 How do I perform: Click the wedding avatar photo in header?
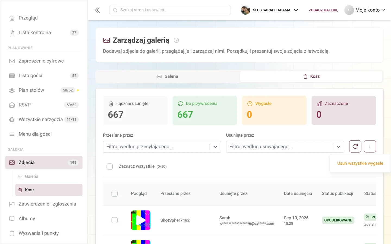coord(245,10)
